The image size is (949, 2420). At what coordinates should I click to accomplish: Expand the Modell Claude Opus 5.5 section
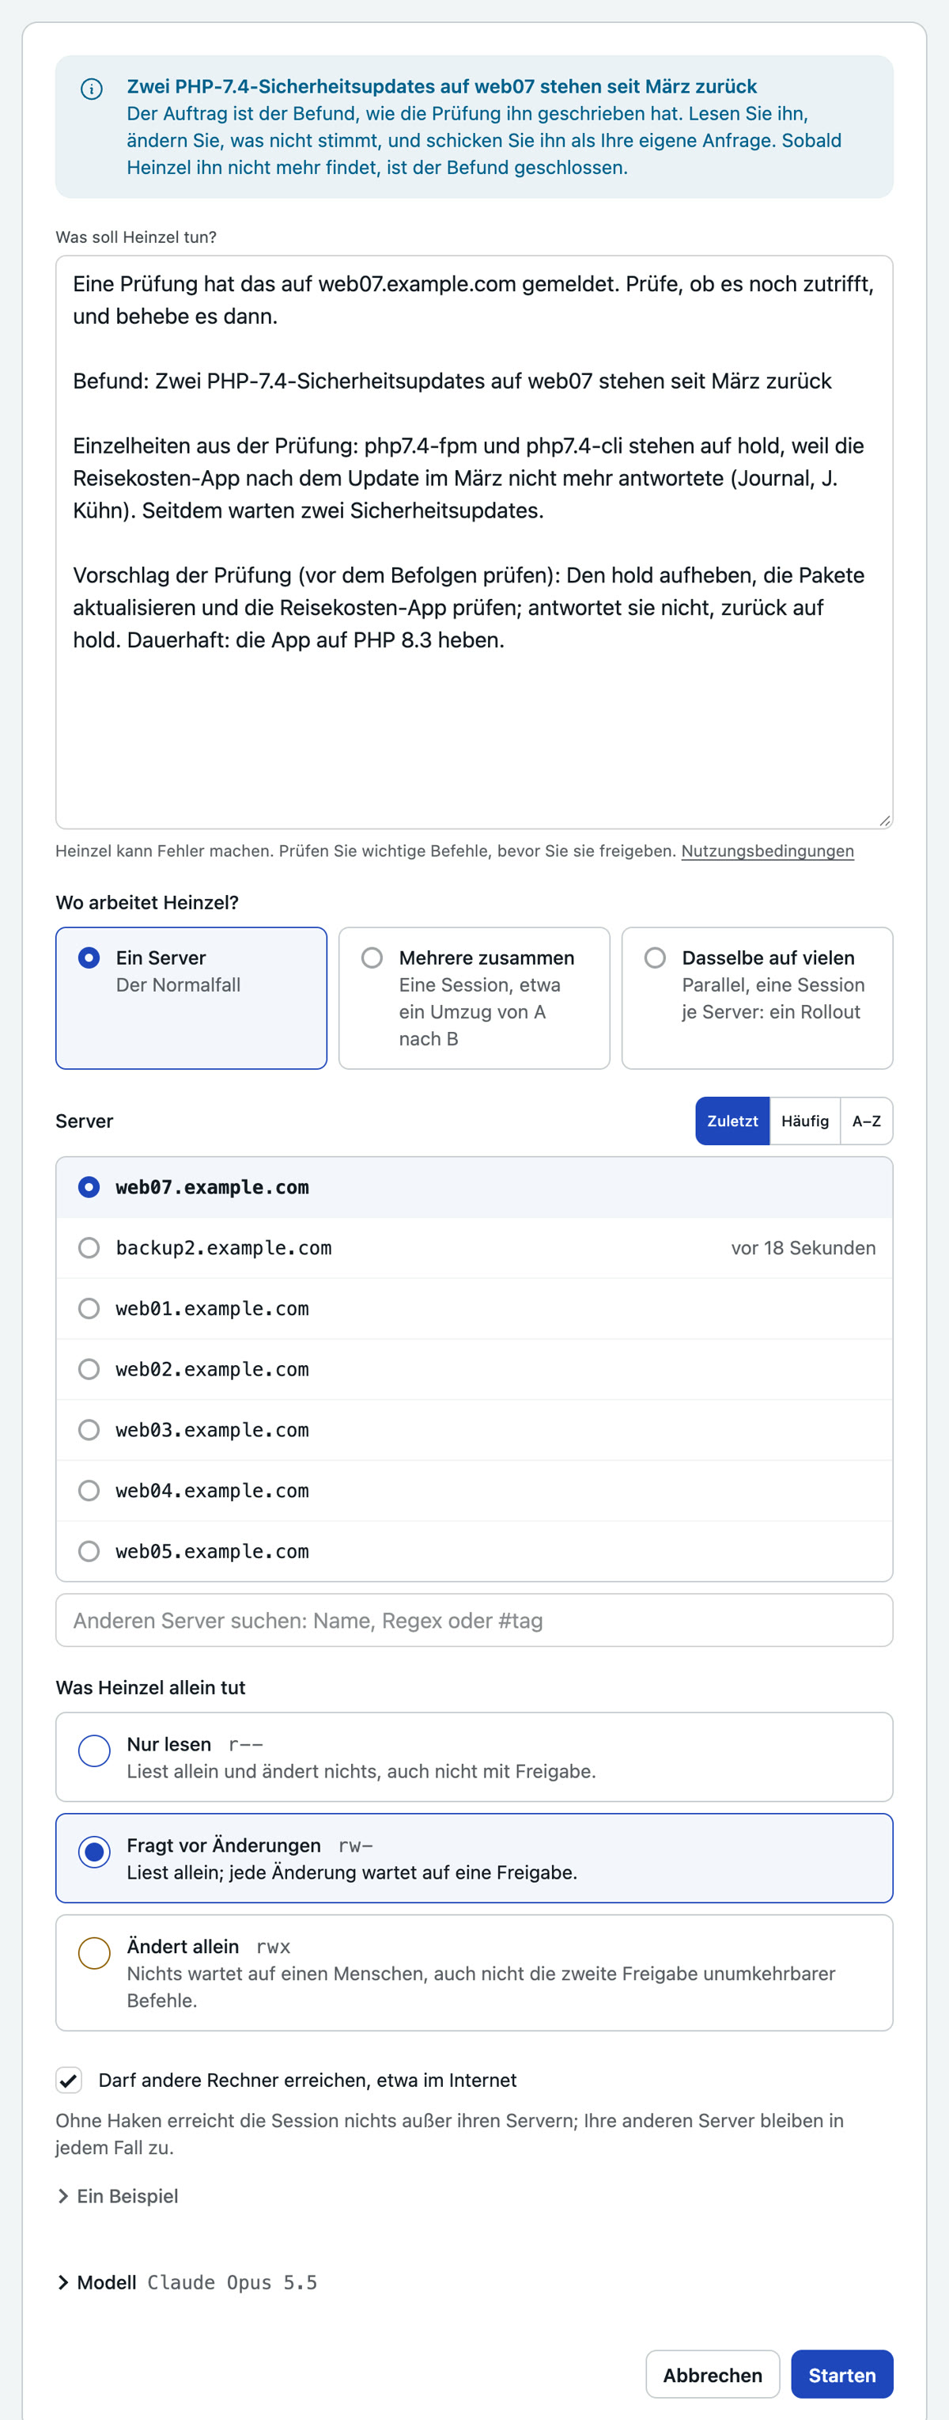187,2283
